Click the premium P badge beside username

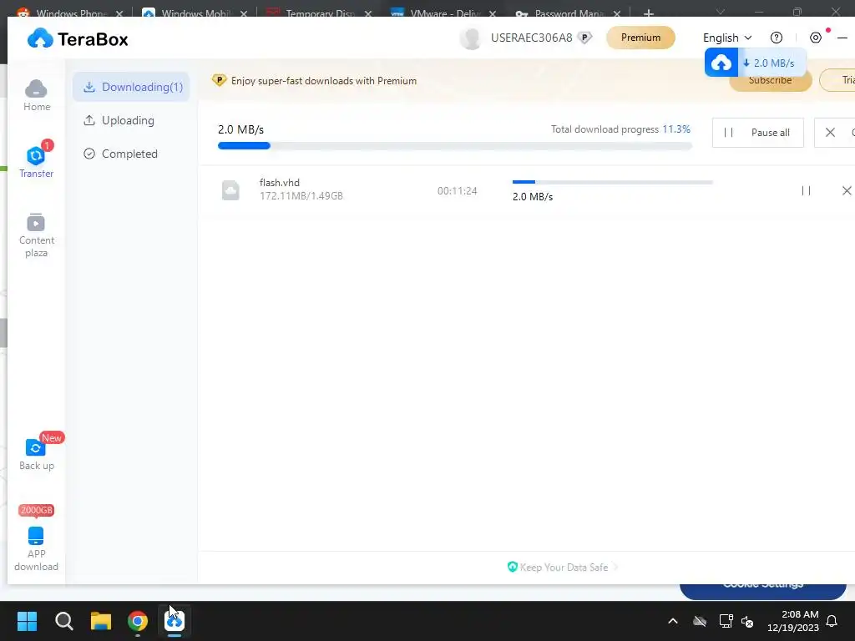(584, 38)
